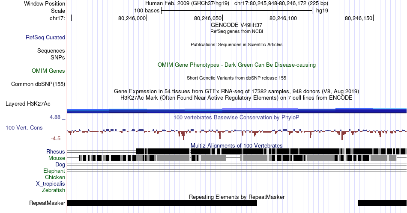This screenshot has width=407, height=213.
Task: Open the OMIM Genes track label
Action: 48,71
